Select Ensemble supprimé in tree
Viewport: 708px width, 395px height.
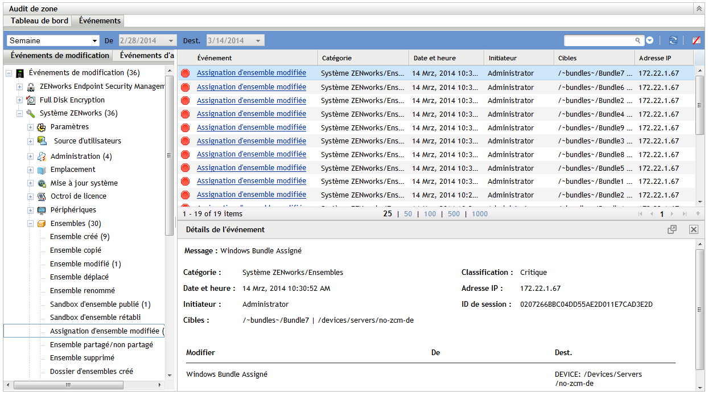click(82, 358)
